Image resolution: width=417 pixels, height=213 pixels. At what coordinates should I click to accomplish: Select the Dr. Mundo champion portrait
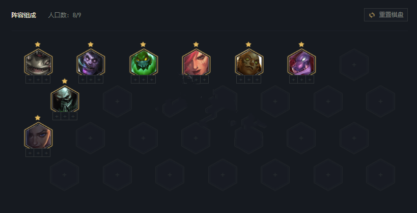tap(91, 62)
